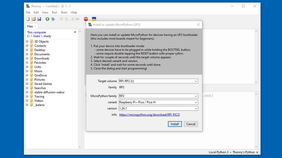Click the Cancel button
The width and height of the screenshot is (282, 158).
(191, 124)
